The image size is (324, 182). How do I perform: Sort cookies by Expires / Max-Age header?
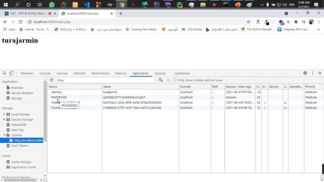point(240,86)
